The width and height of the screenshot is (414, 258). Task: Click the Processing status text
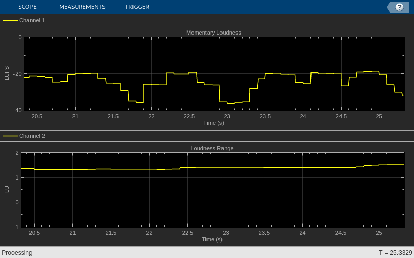pyautogui.click(x=17, y=253)
